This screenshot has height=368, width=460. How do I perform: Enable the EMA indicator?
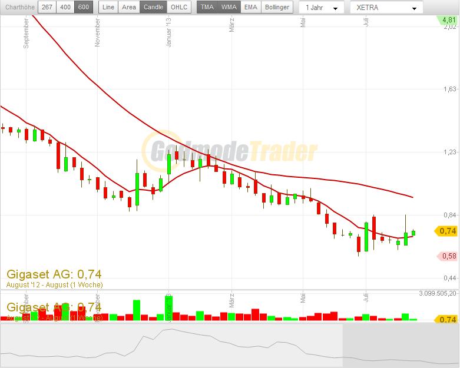(x=251, y=7)
